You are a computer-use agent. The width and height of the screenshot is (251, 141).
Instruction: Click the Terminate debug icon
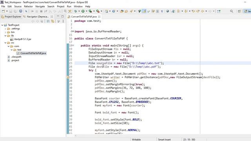41,11
